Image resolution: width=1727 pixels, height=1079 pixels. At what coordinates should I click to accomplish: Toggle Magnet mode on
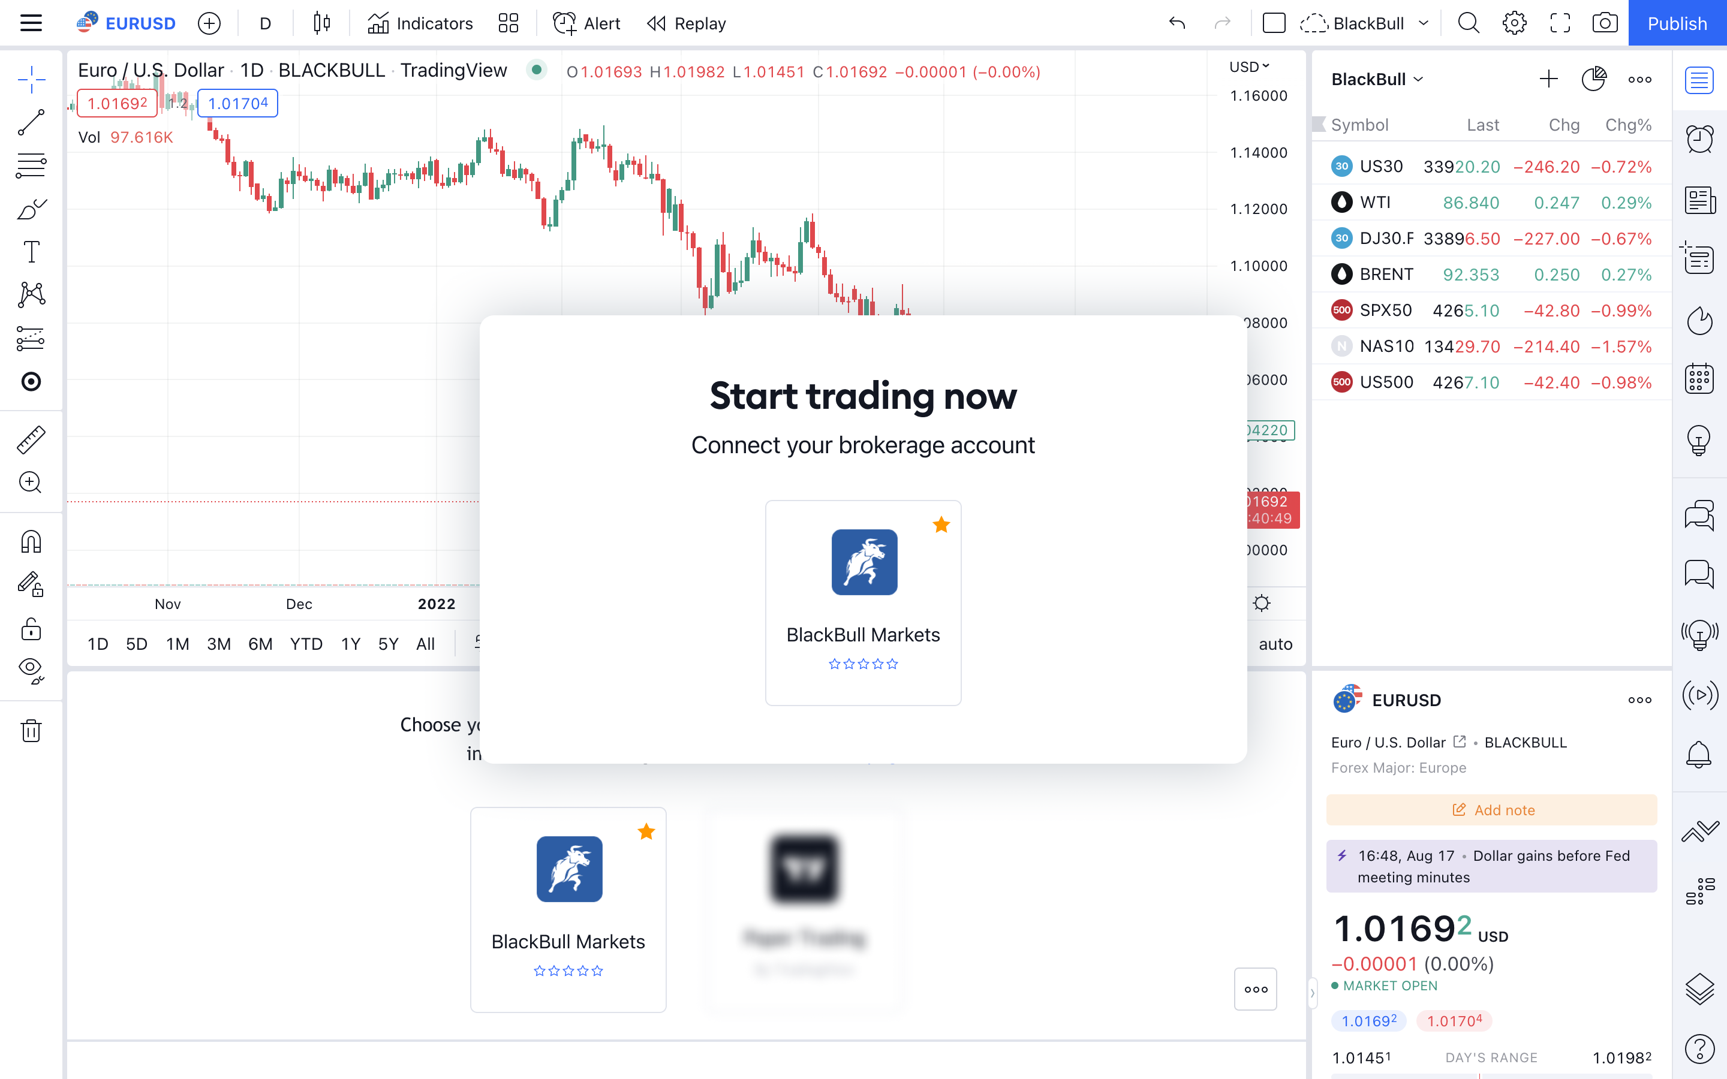31,542
